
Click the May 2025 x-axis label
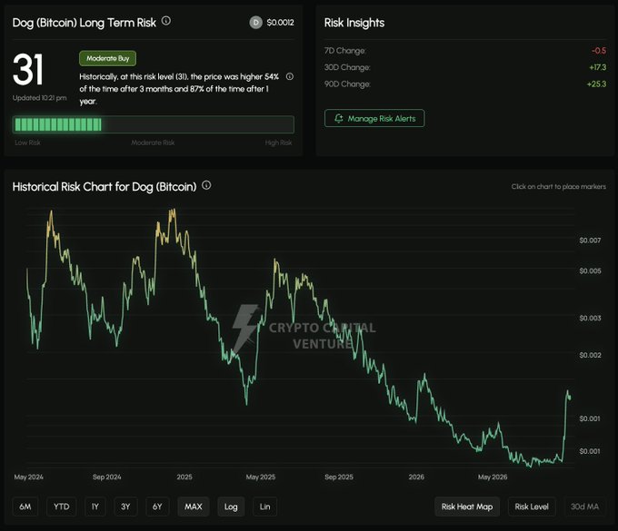tap(261, 477)
